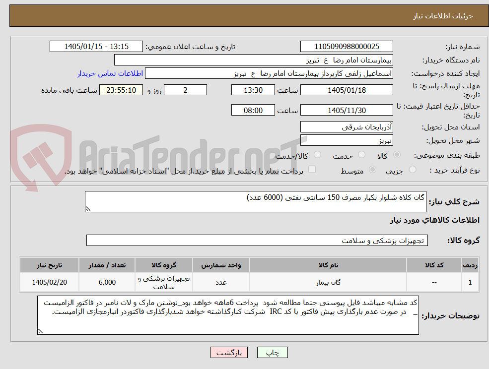
Task: Click the delivery province field آذربایجان شرقی
Action: point(347,127)
